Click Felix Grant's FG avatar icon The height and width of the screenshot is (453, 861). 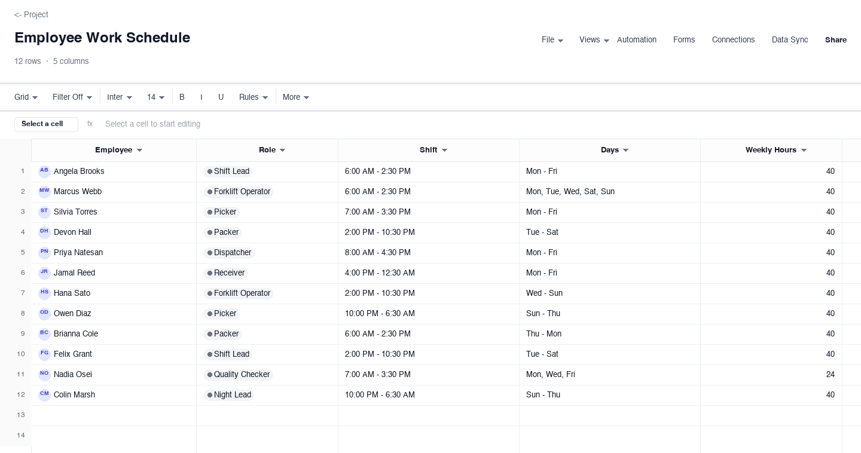tap(44, 354)
